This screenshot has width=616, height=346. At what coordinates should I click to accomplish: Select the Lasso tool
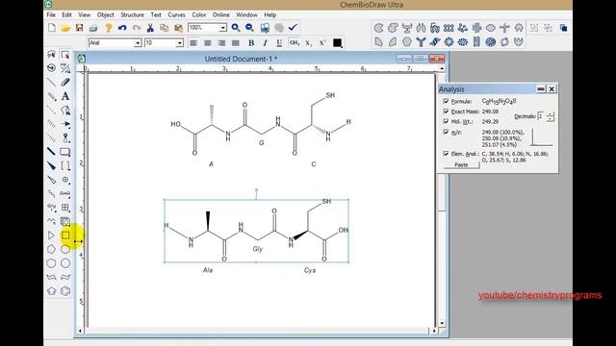click(51, 54)
